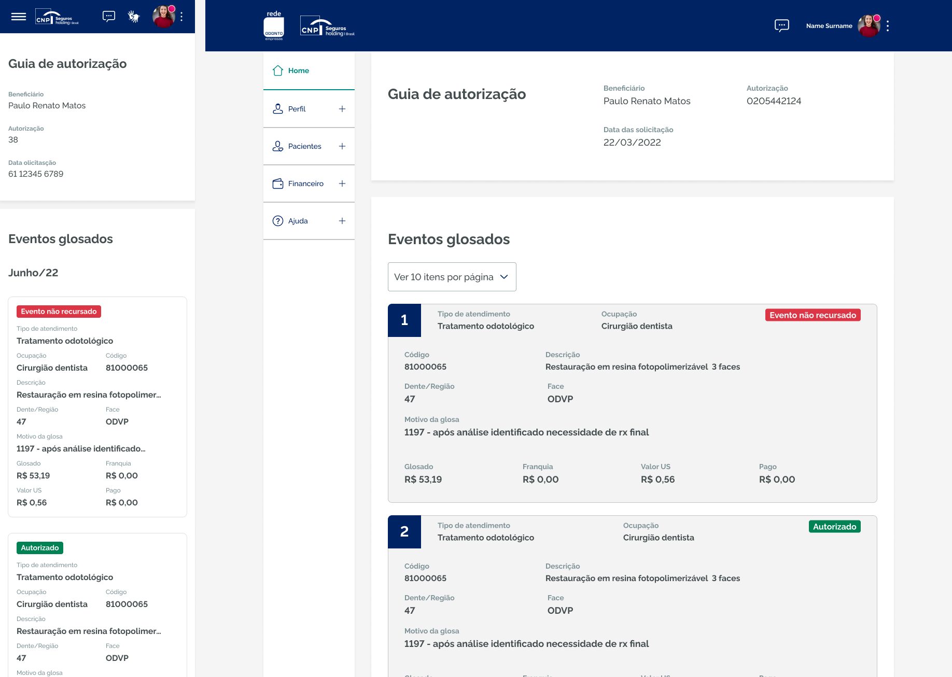This screenshot has width=952, height=677.
Task: Open the Ver 10 itens por página dropdown
Action: pos(452,277)
